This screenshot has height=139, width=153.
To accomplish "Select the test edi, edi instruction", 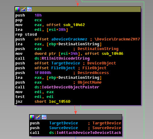I will click(35, 97).
